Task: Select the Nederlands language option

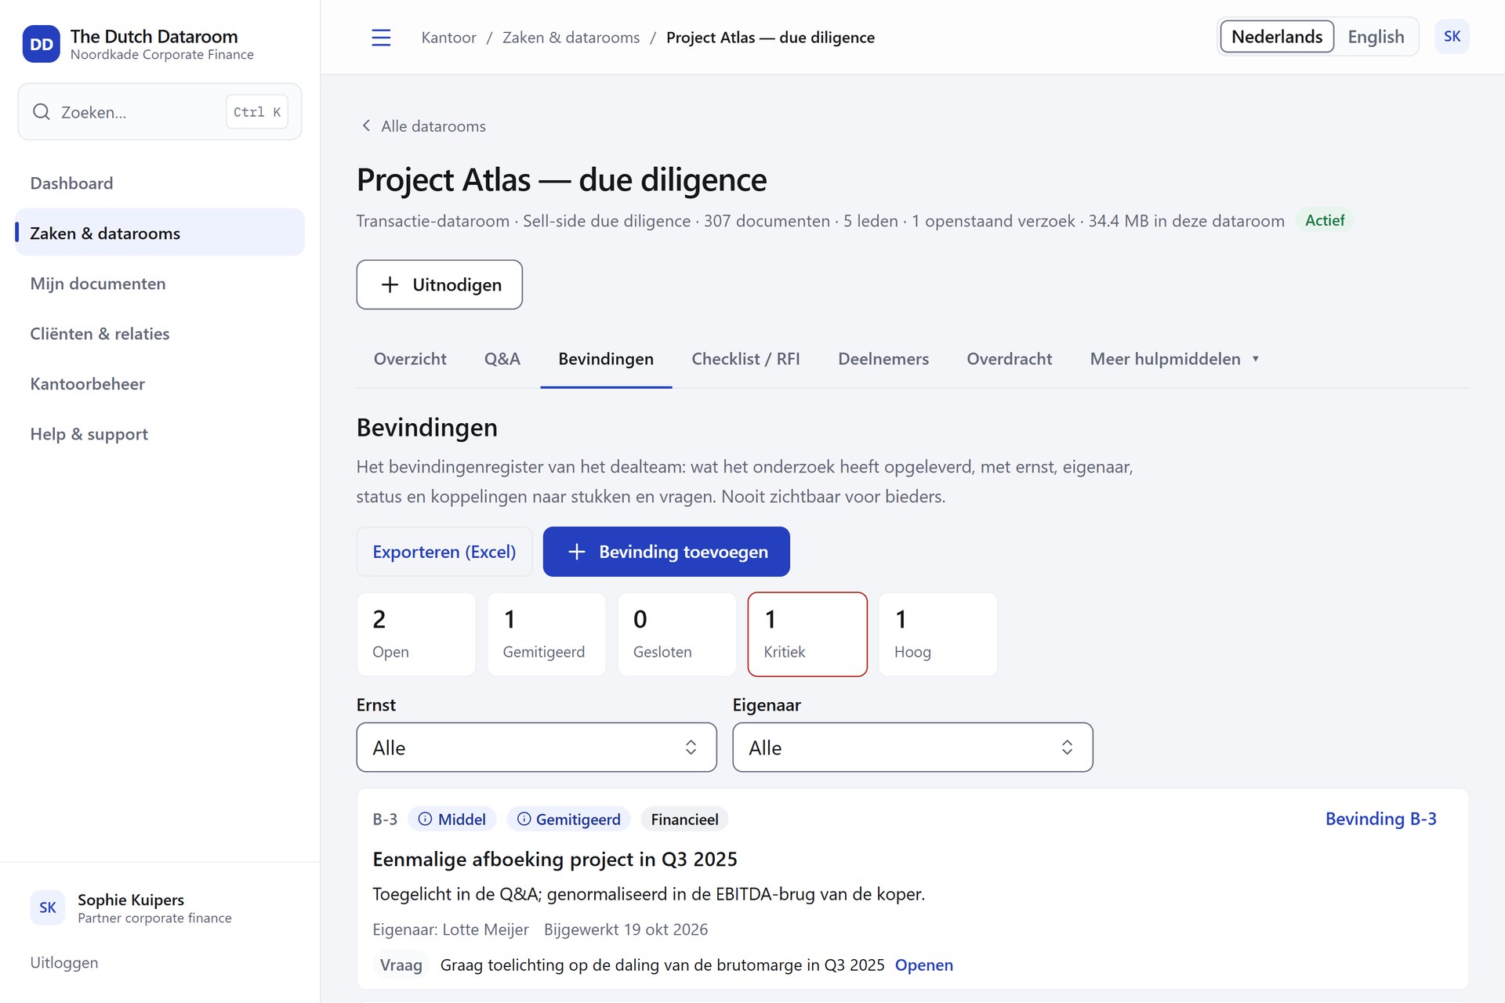Action: (x=1277, y=37)
